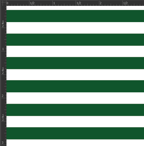The height and width of the screenshot is (146, 144).
Task: Click the 2 label on horizontal ruler
Action: [101, 3]
